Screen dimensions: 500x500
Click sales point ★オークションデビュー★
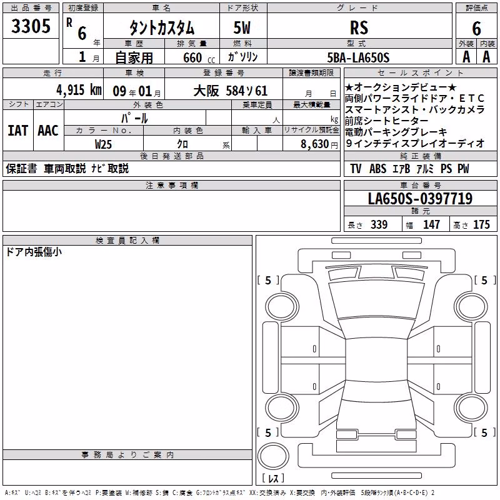(401, 87)
